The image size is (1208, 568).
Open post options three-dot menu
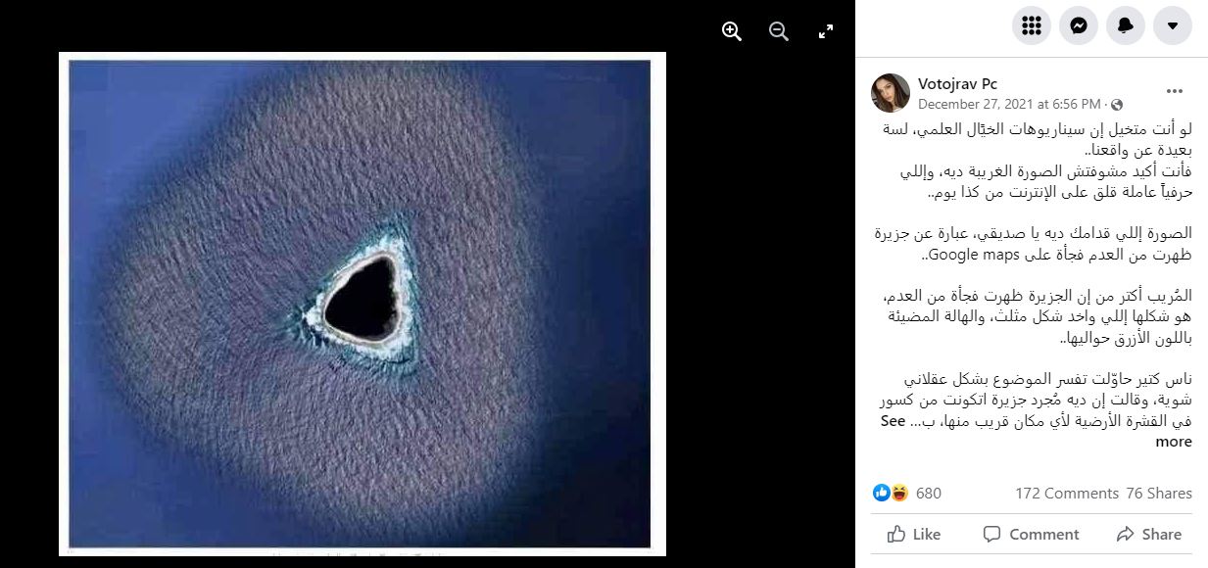click(1175, 92)
